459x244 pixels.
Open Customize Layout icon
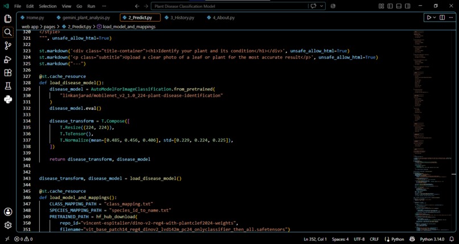(381, 6)
